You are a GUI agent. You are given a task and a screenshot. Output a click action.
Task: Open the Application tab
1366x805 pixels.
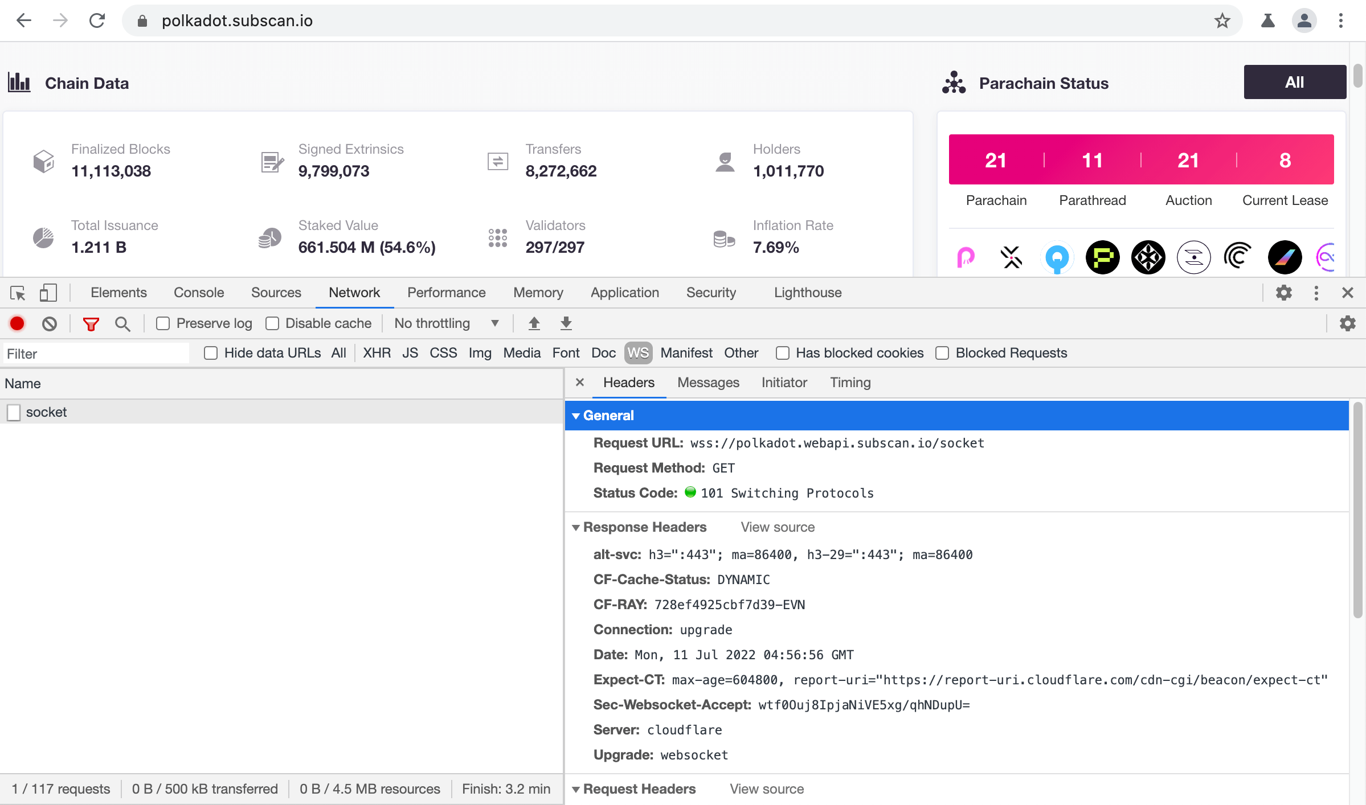coord(624,293)
